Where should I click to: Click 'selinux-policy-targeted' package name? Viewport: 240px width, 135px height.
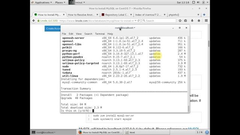pyautogui.click(x=80, y=63)
